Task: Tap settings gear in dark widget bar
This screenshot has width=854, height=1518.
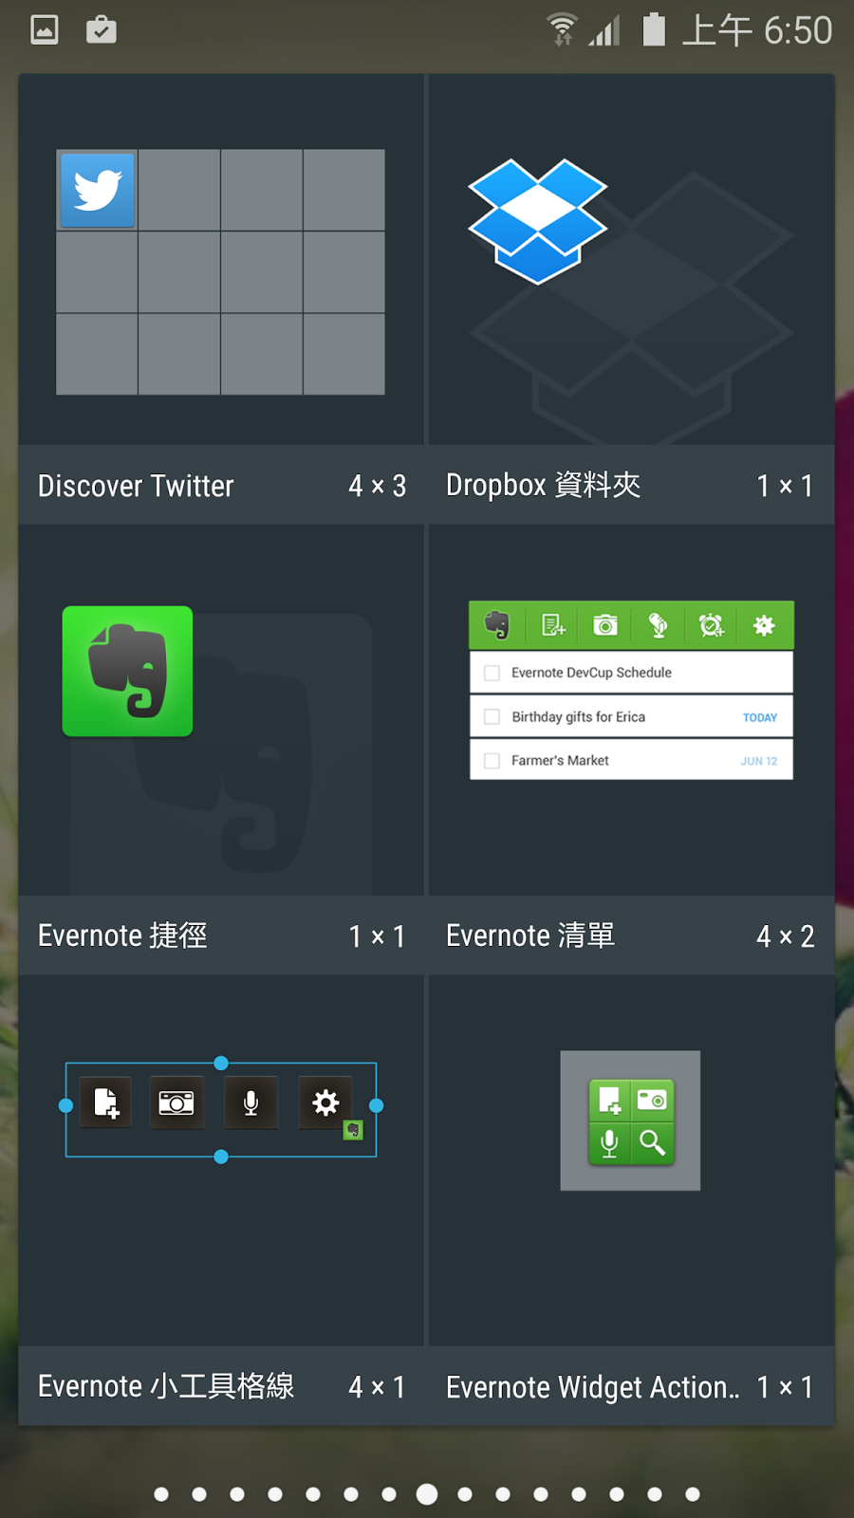Action: (325, 1102)
